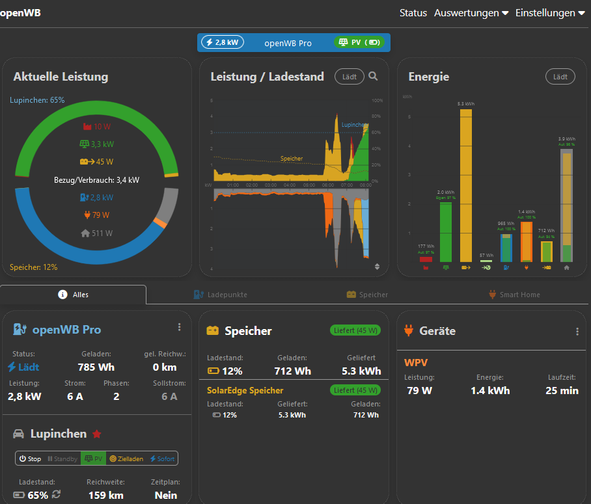Switch to the Smart Home tab

[514, 295]
